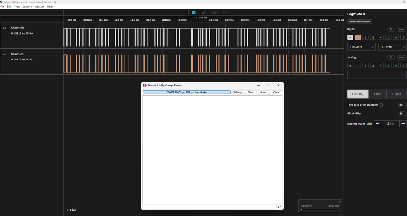The height and width of the screenshot is (216, 407).
Task: Open the Help menu
Action: [x=50, y=7]
